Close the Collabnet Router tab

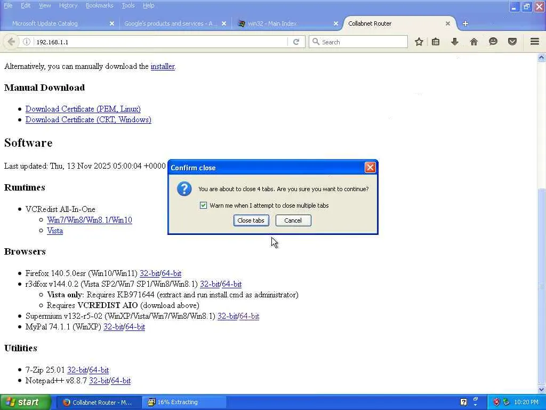(x=448, y=23)
